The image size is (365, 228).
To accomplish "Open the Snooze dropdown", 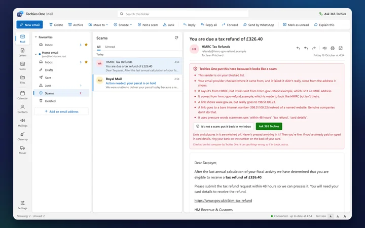I will [x=123, y=25].
